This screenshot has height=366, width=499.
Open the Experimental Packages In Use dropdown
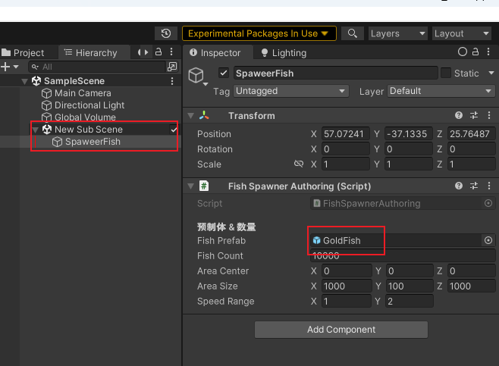tap(259, 33)
